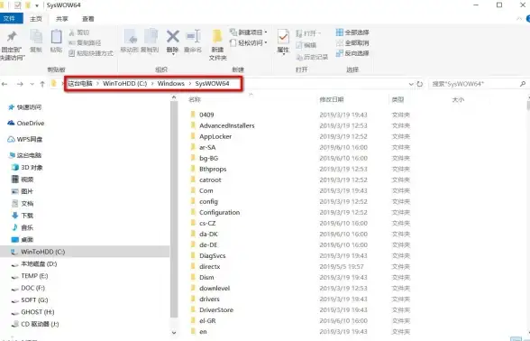This screenshot has width=530, height=341.
Task: Open the File tab
Action: tap(10, 19)
